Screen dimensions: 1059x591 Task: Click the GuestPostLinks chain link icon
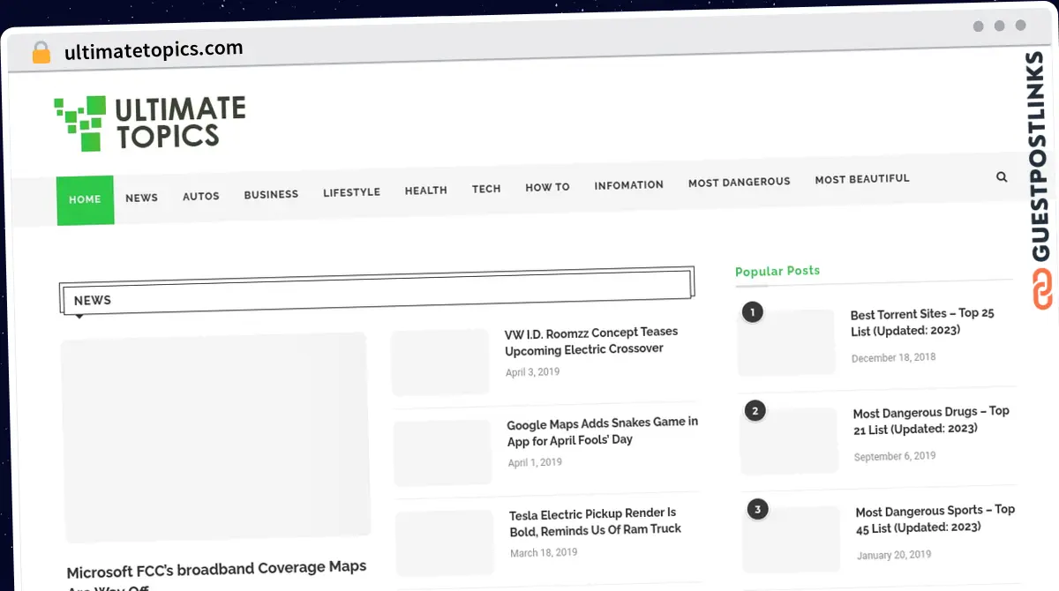[x=1044, y=291]
